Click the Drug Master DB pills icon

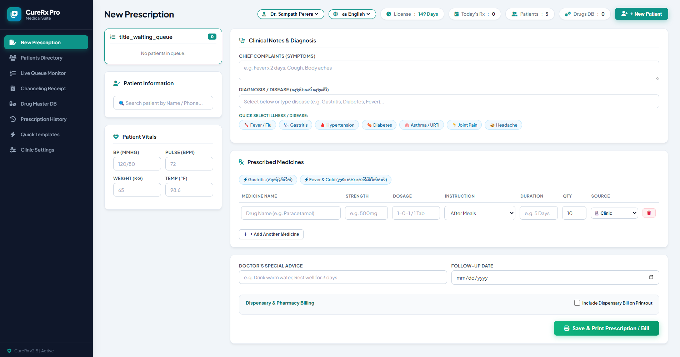pos(13,104)
